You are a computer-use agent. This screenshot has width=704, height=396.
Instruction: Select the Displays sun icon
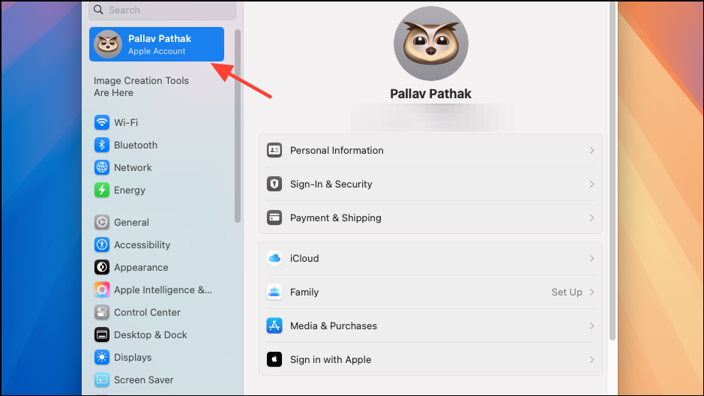[102, 357]
